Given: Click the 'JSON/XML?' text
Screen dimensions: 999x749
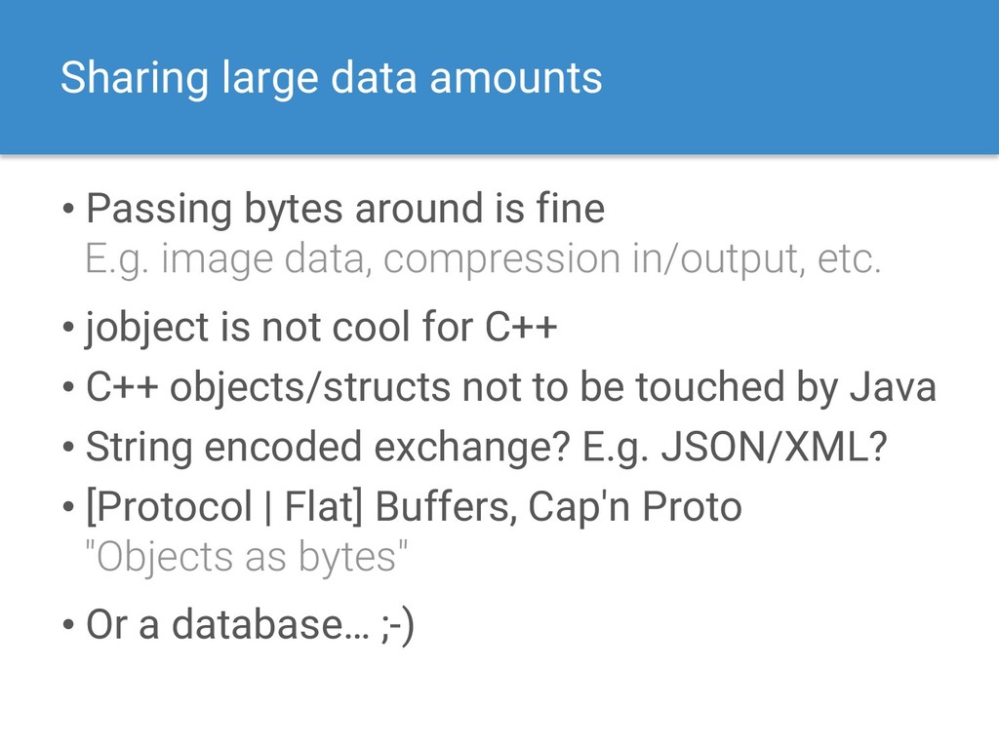Looking at the screenshot, I should pos(774,447).
